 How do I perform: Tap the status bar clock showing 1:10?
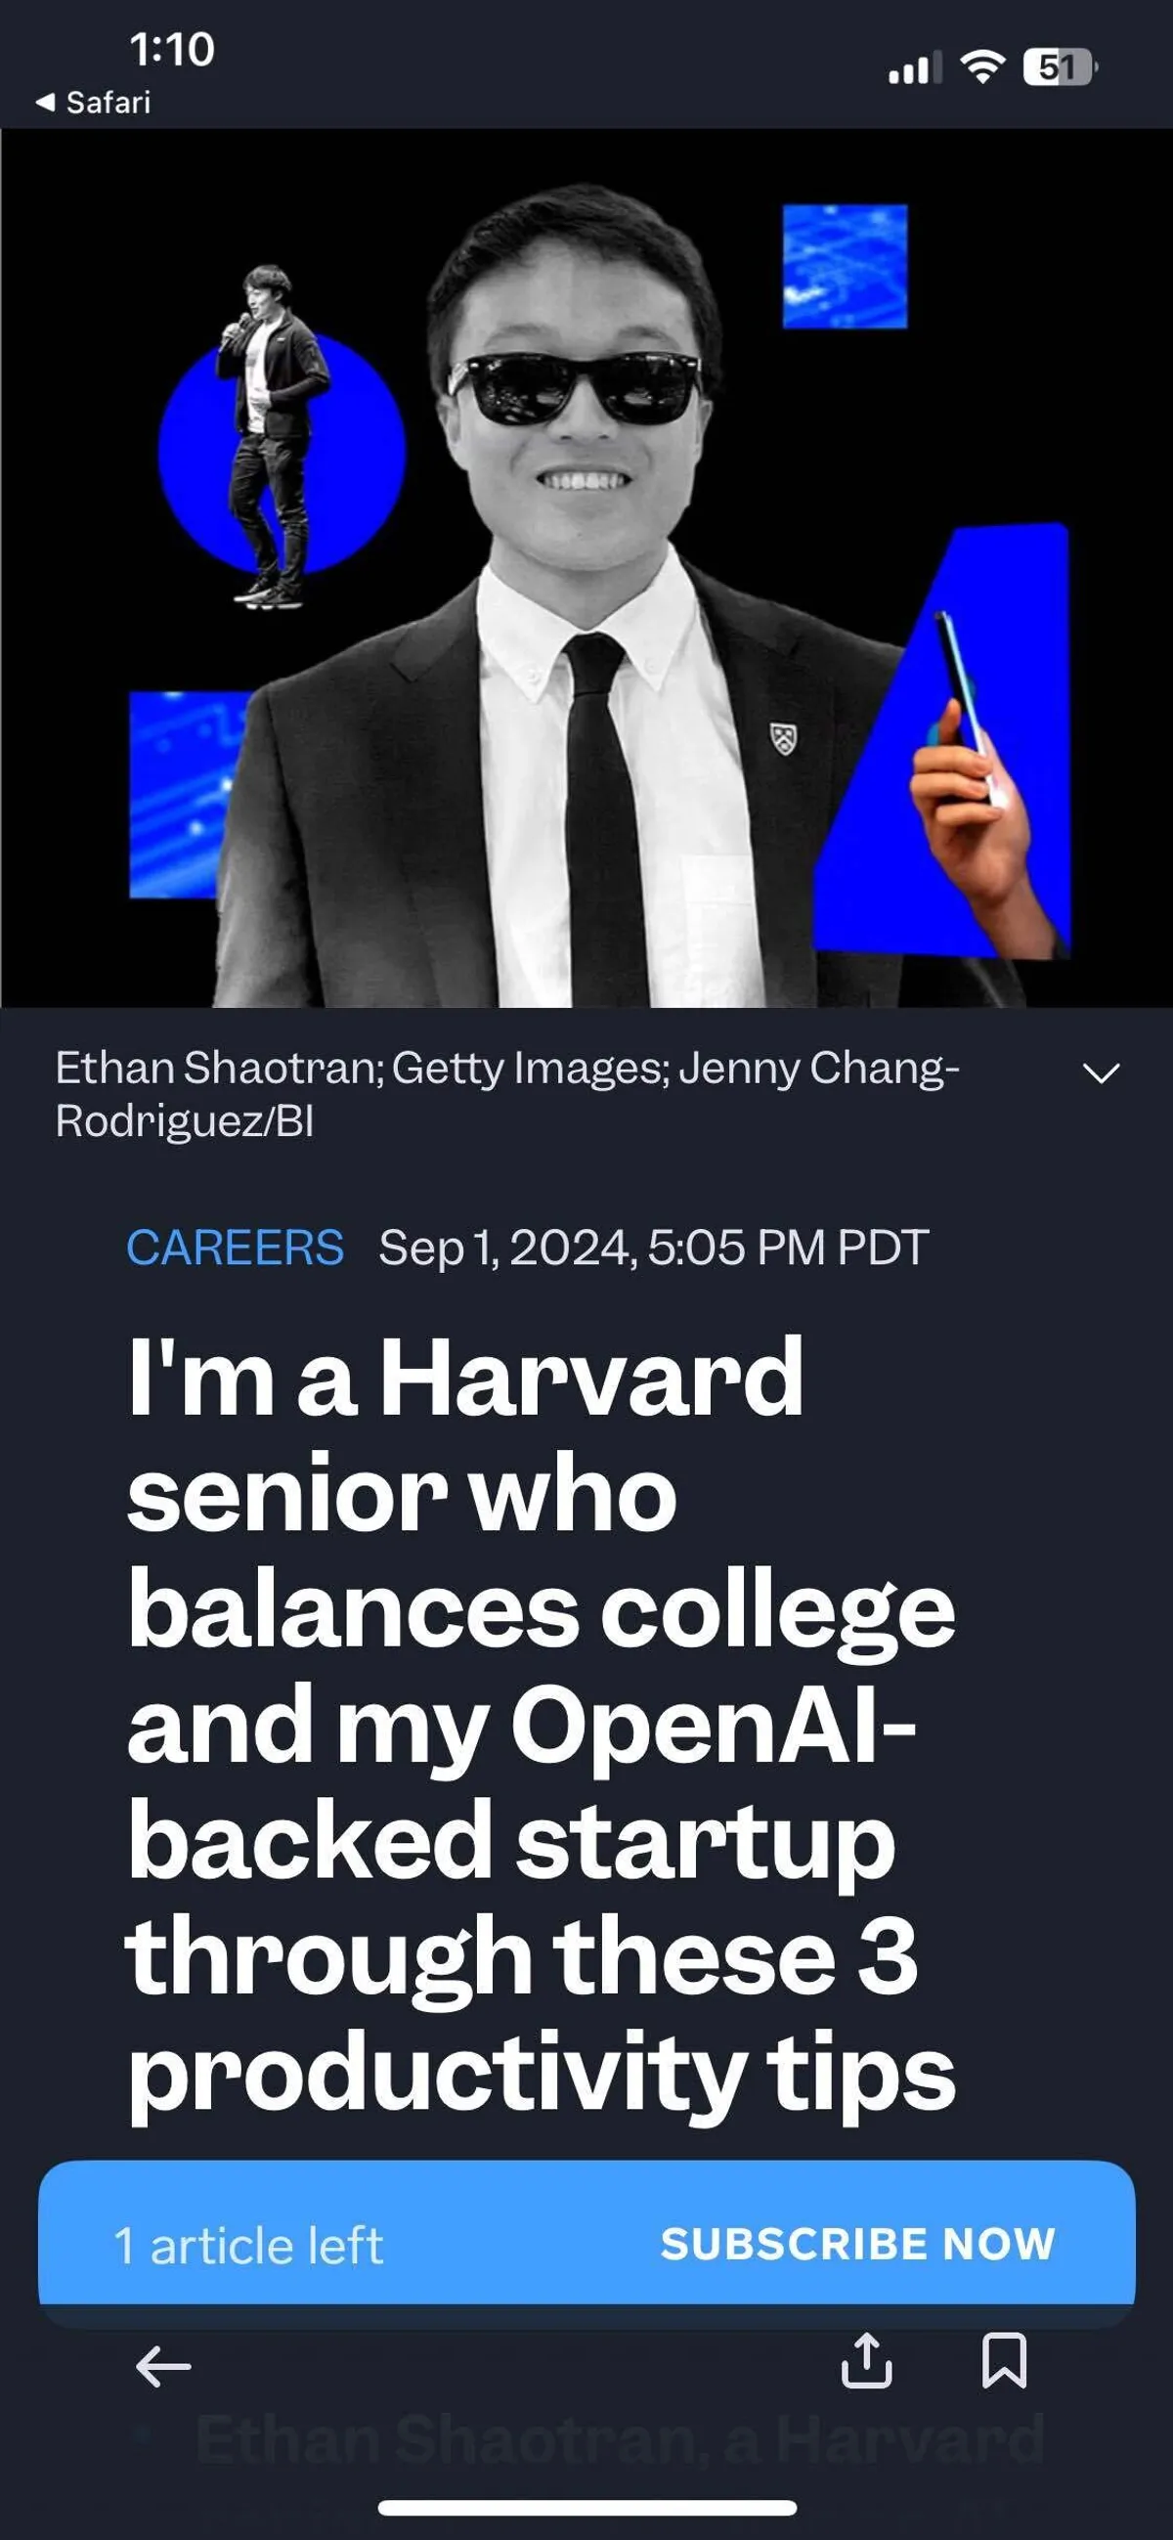point(171,49)
